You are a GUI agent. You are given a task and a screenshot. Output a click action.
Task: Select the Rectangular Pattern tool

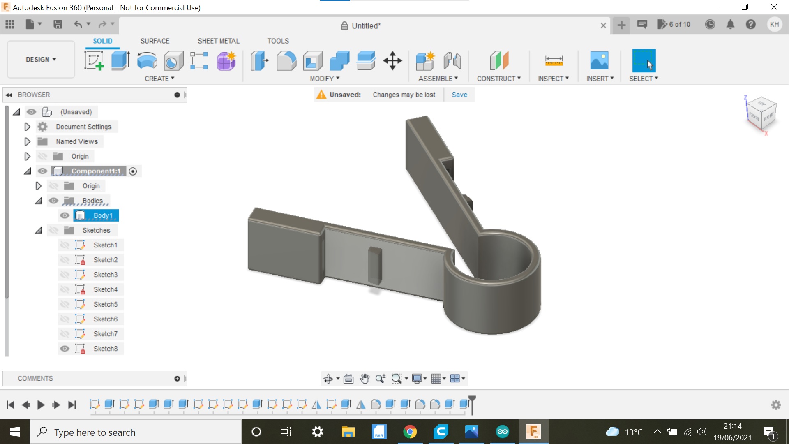pos(199,60)
